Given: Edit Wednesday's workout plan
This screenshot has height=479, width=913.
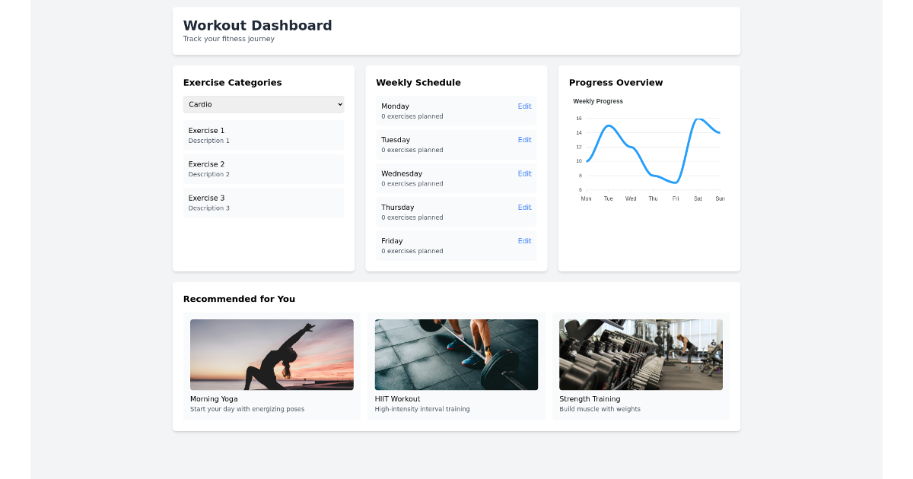Looking at the screenshot, I should 524,173.
